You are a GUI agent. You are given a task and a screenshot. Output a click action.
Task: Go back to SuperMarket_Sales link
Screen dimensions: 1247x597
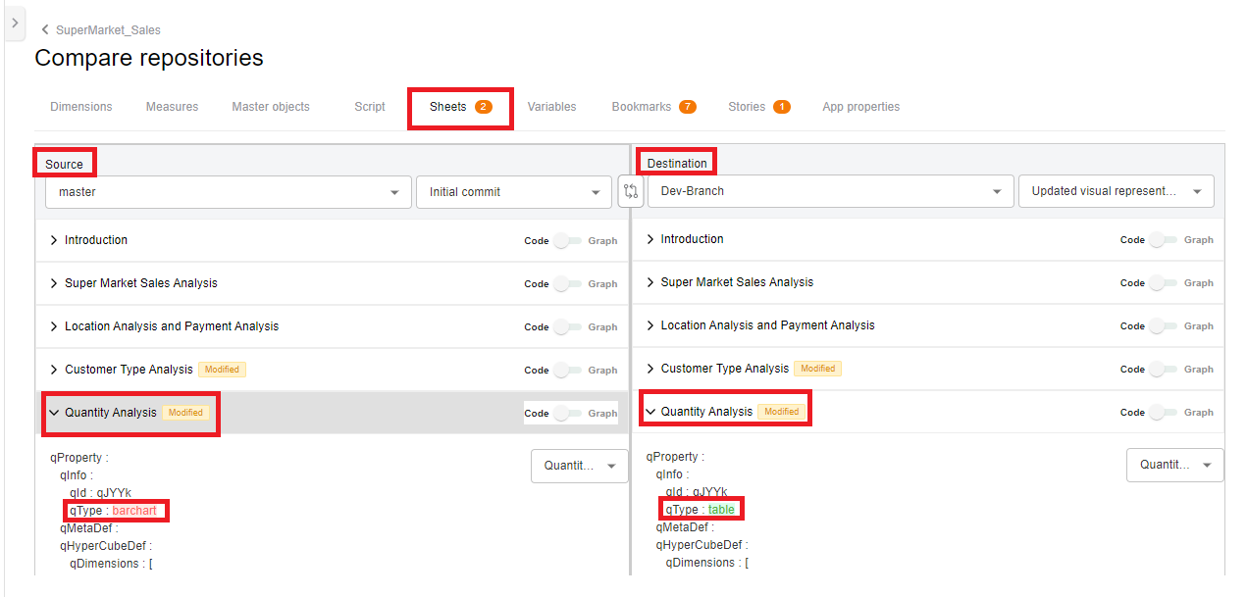(108, 30)
